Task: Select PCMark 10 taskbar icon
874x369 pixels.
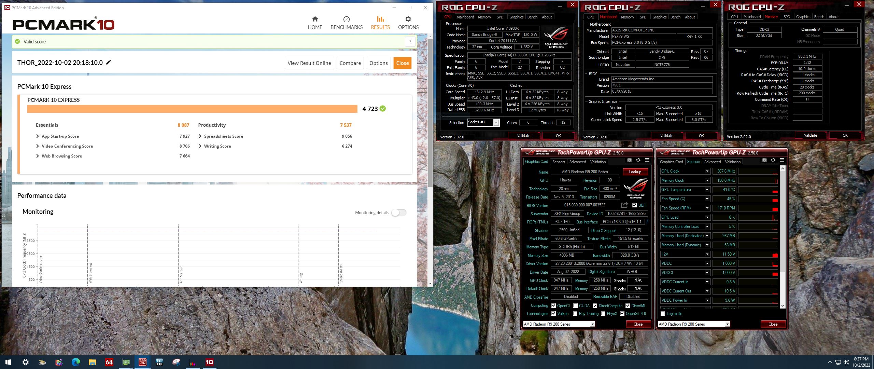Action: 210,362
